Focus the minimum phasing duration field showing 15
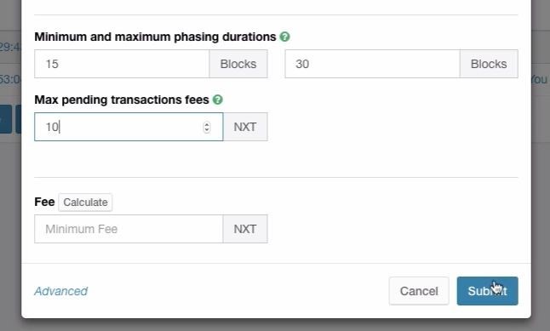Image resolution: width=550 pixels, height=331 pixels. point(122,64)
